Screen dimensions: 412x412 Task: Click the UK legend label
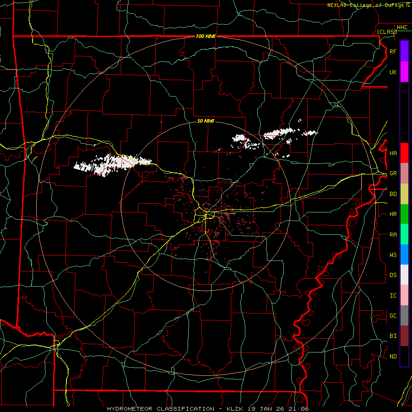(x=393, y=72)
